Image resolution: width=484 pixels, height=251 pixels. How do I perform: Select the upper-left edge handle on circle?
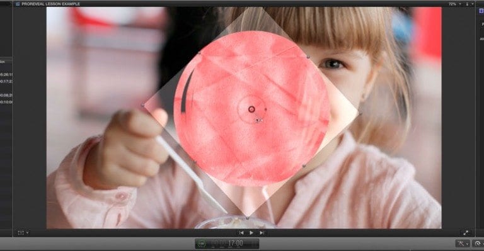199,53
